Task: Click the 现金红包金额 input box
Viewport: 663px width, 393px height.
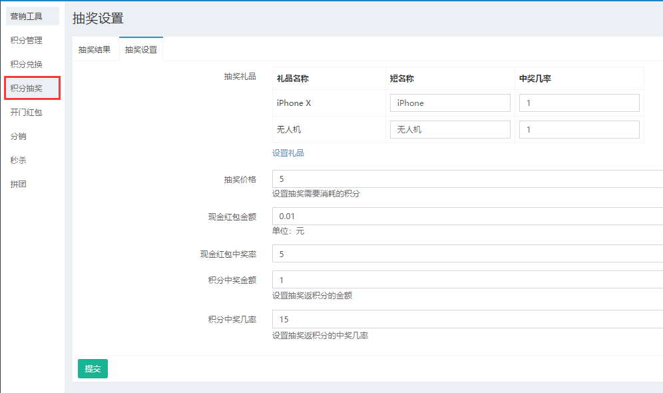Action: 466,216
